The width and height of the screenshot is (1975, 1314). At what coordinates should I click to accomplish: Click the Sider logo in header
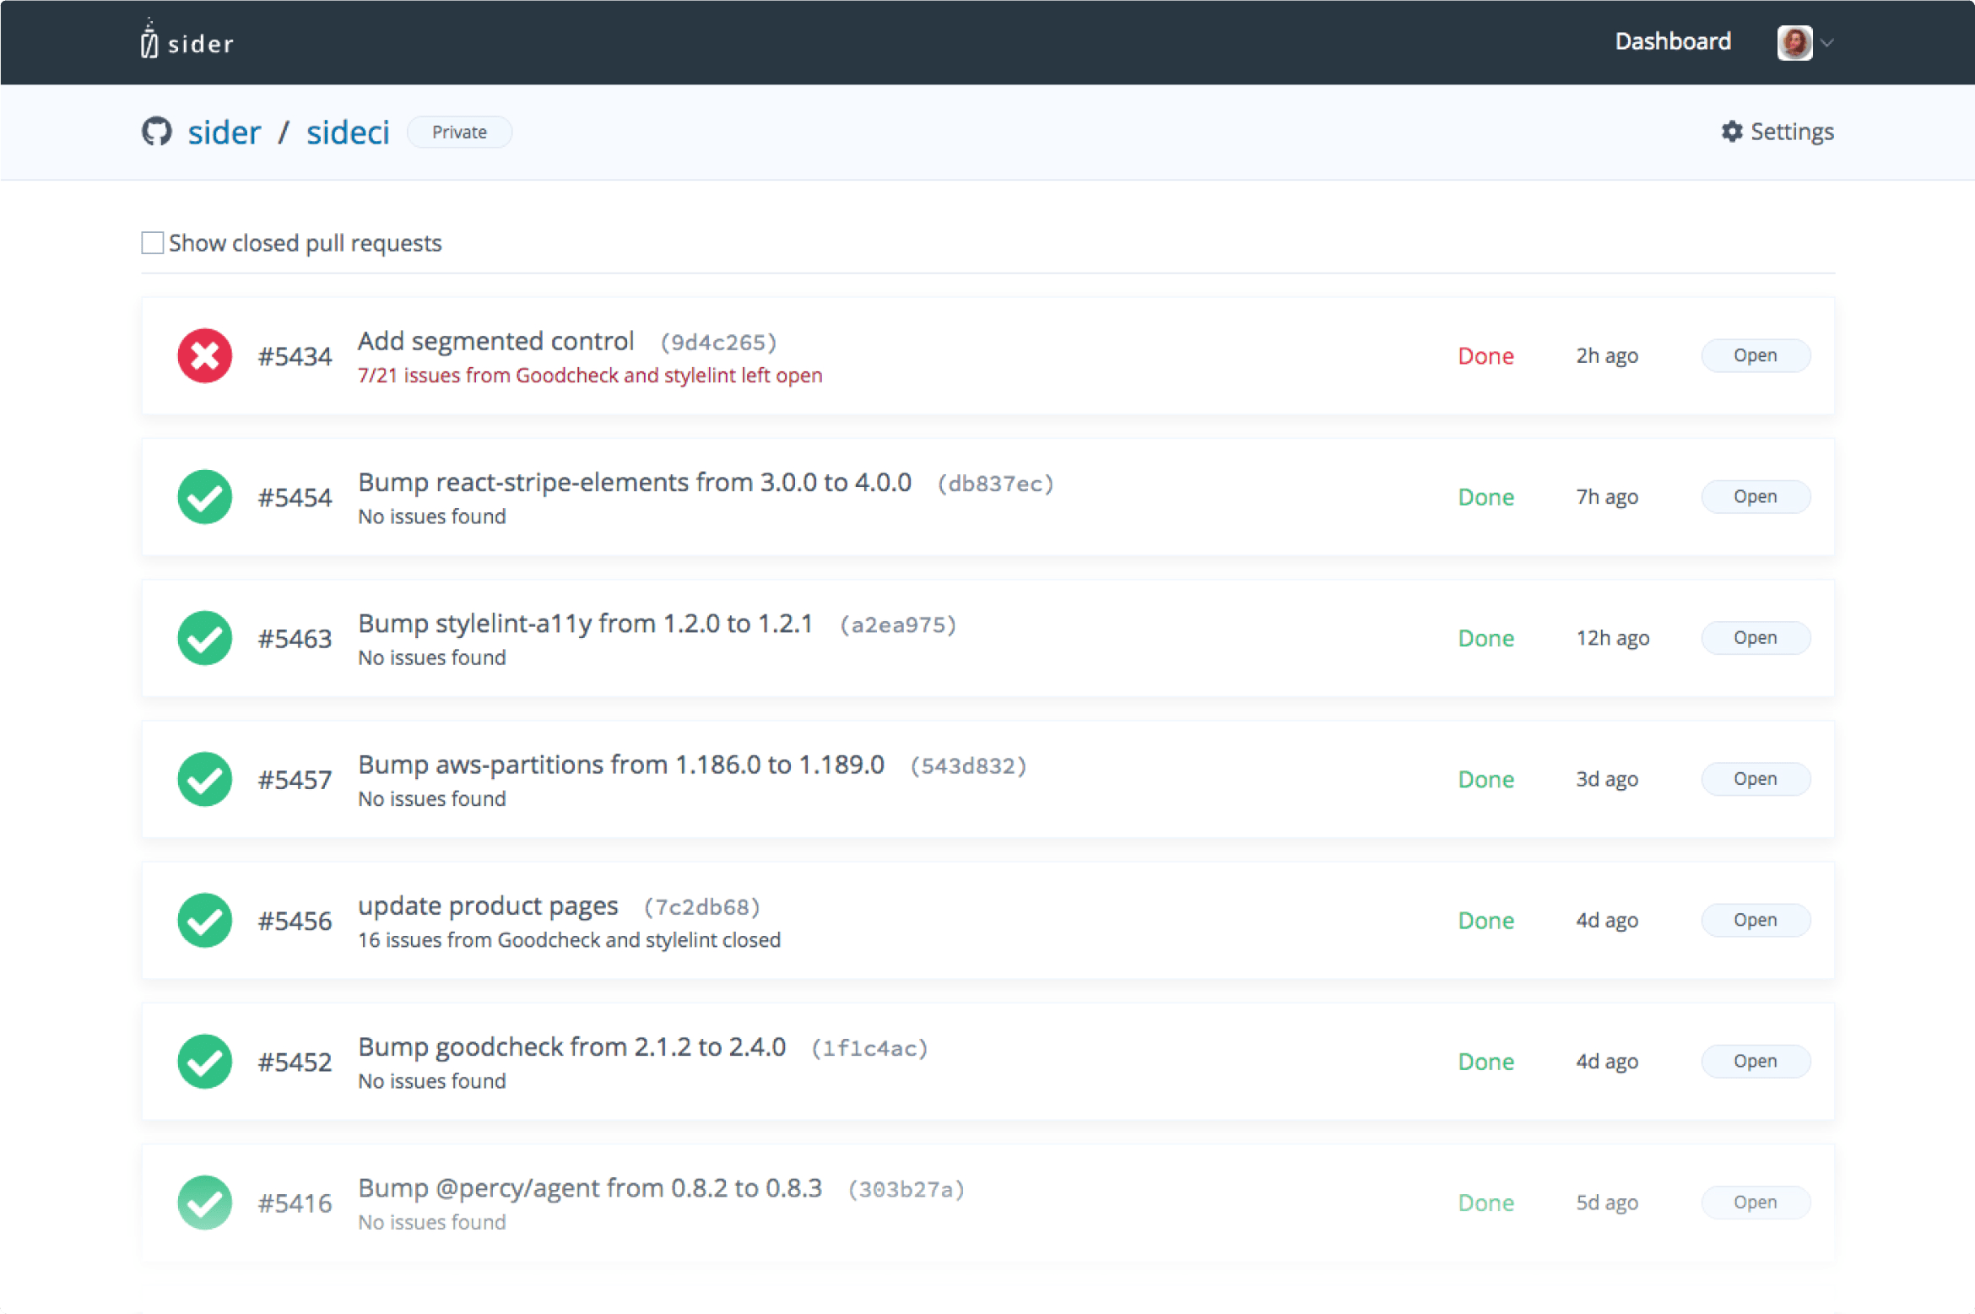pyautogui.click(x=187, y=40)
